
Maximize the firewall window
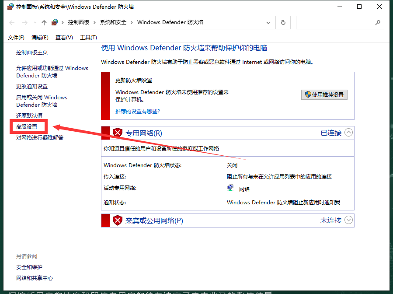[359, 7]
